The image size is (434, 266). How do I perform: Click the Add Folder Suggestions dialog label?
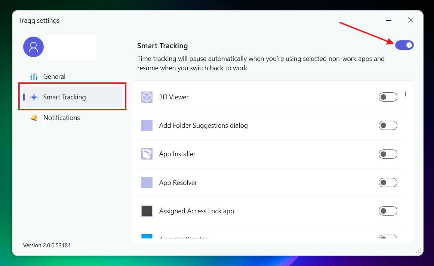pos(203,126)
